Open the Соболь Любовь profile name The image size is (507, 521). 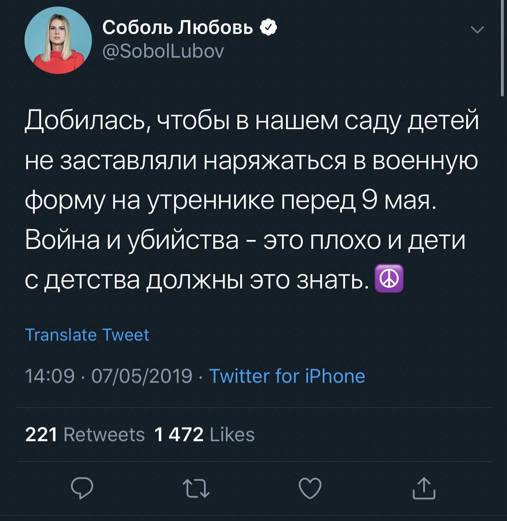[177, 28]
